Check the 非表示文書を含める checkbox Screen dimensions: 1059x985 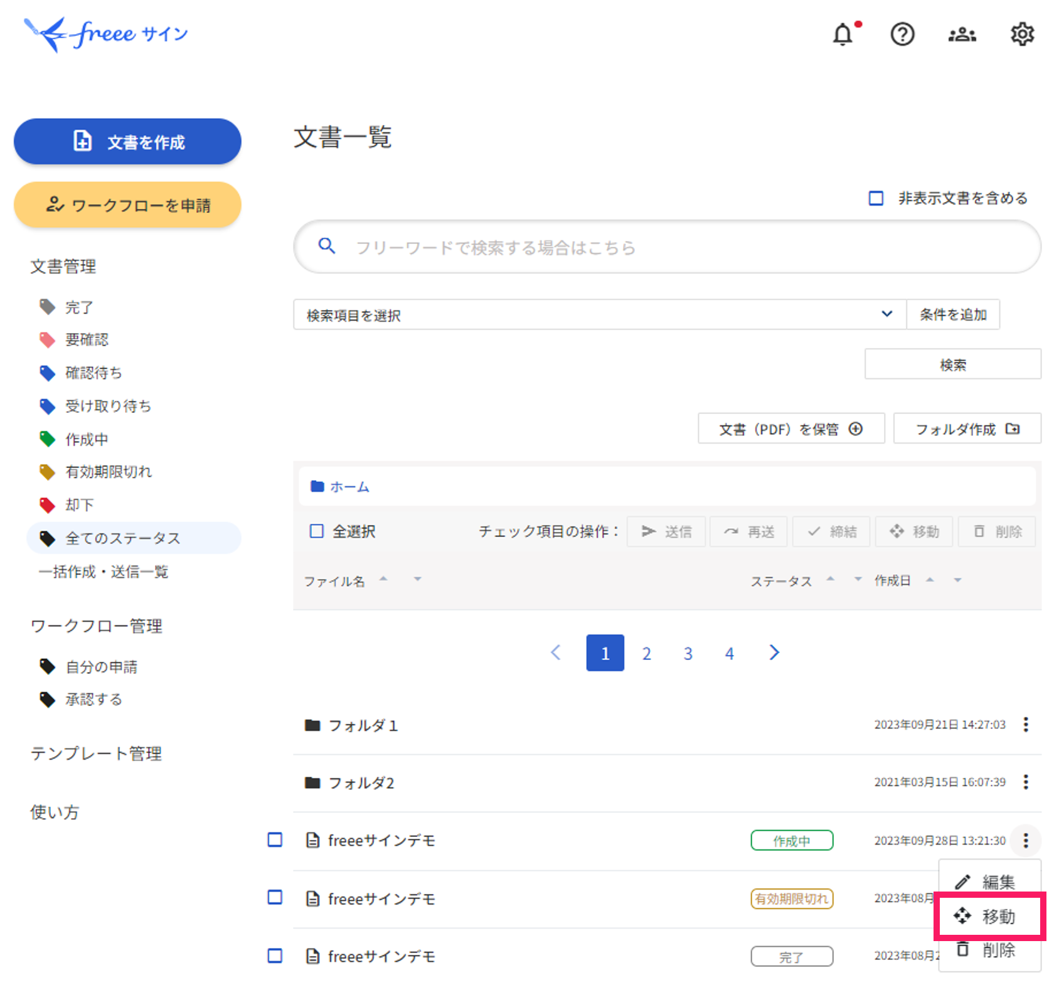pyautogui.click(x=876, y=198)
